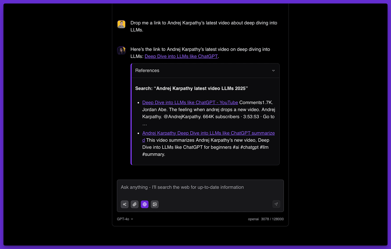Viewport: 391px width, 249px height.
Task: Click the paperclip attach file icon
Action: point(135,204)
